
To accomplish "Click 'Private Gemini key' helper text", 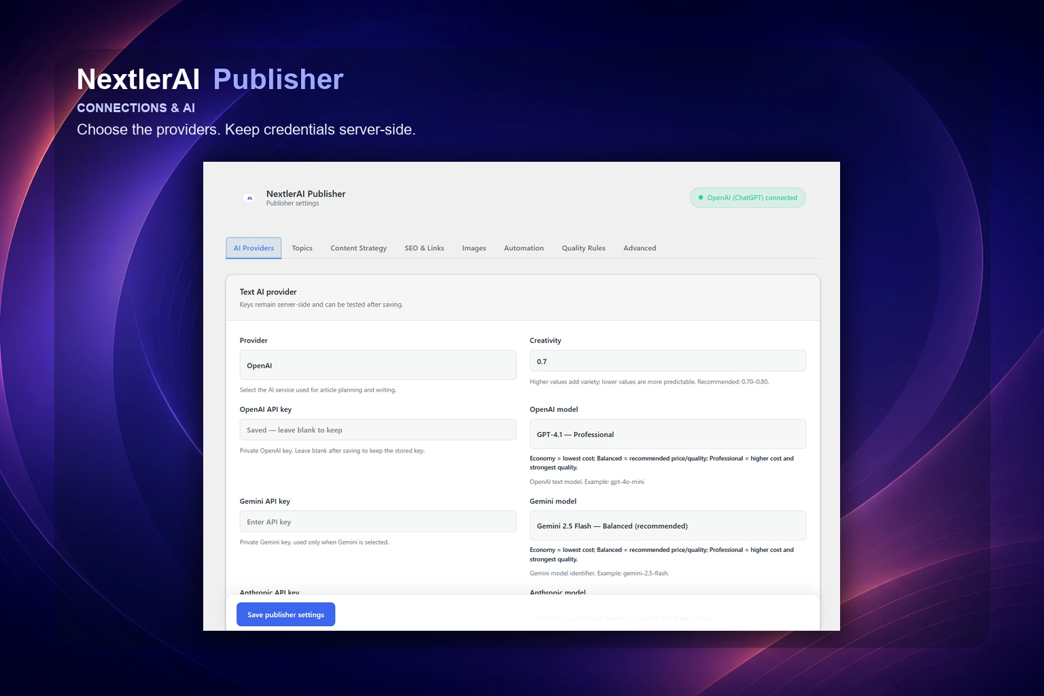I will 314,542.
